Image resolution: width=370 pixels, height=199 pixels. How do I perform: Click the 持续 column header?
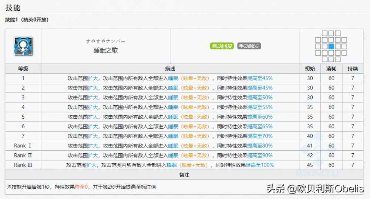(x=353, y=69)
